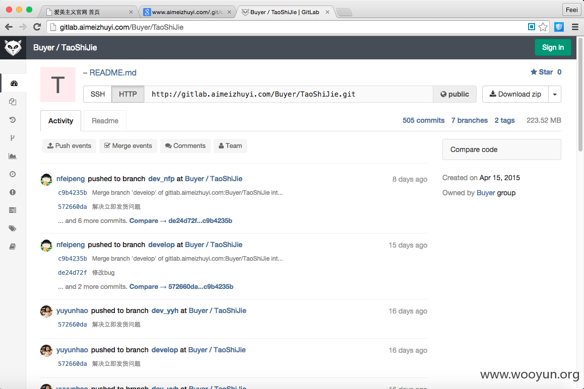This screenshot has width=584, height=389.
Task: Close the www.aimeizhuyi.com/.git browser tab
Action: pos(229,12)
